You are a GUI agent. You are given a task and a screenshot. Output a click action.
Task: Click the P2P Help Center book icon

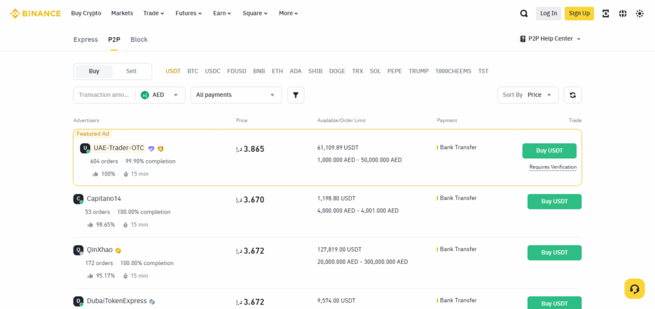pyautogui.click(x=523, y=39)
